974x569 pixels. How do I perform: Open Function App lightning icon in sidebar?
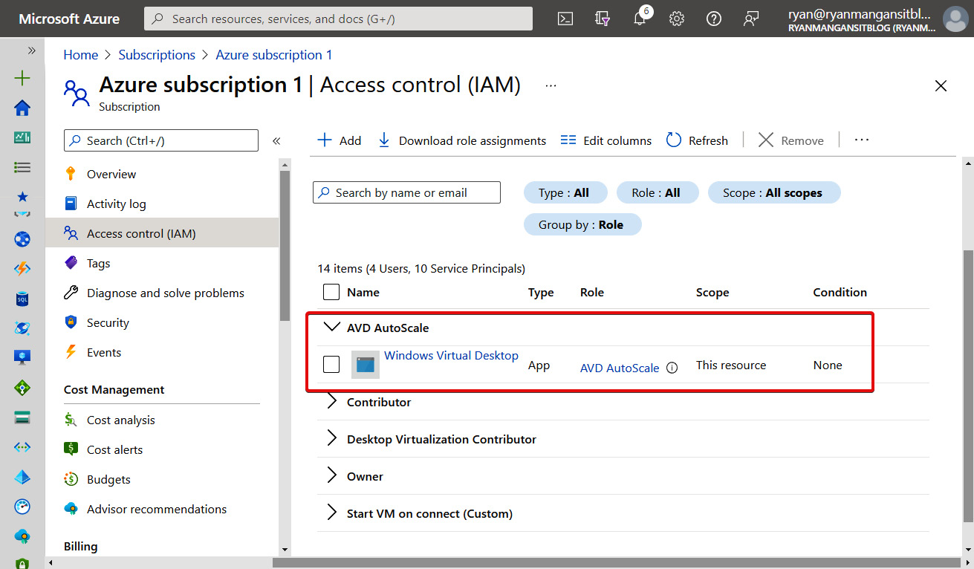tap(22, 269)
